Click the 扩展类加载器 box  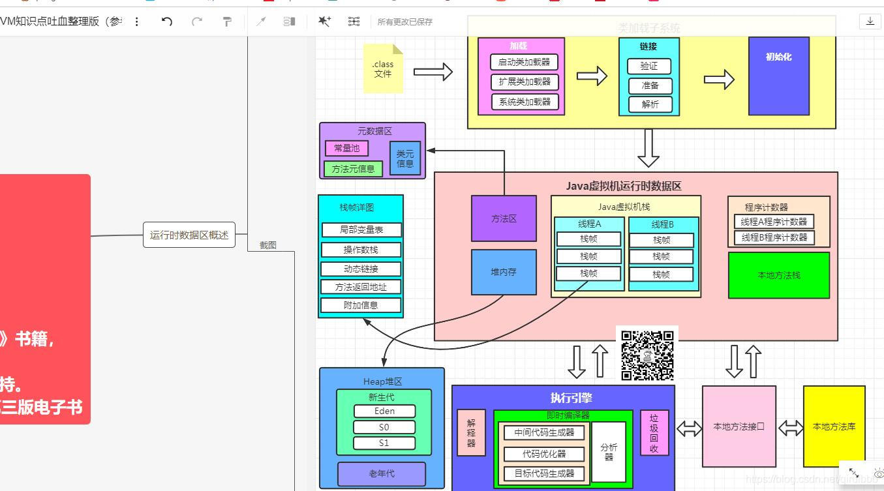point(525,82)
